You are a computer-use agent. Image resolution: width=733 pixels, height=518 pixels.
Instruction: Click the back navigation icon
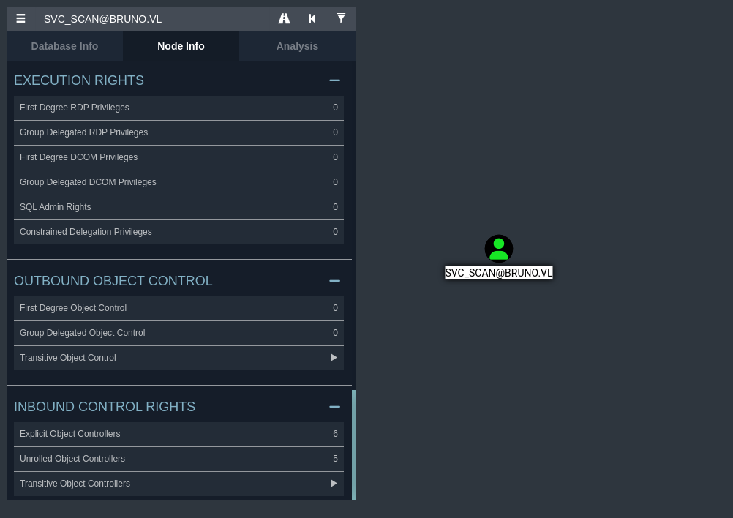click(312, 19)
